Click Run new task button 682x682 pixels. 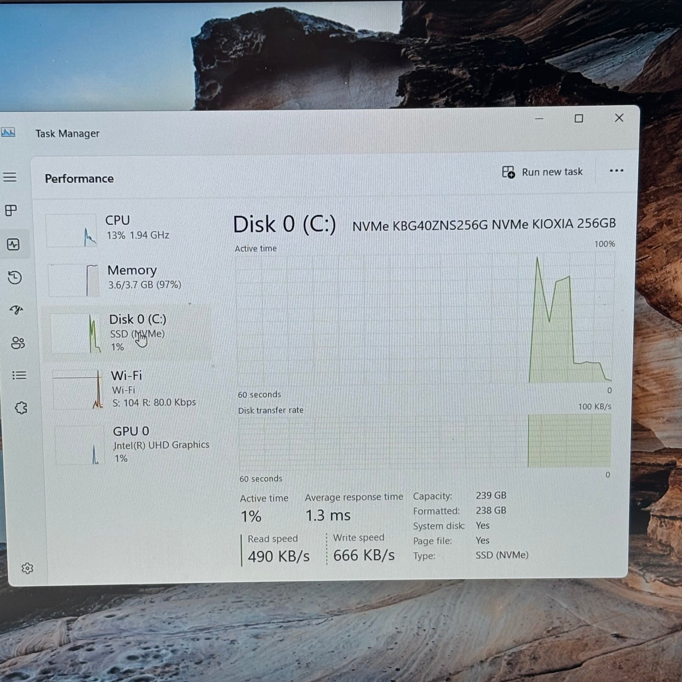543,172
